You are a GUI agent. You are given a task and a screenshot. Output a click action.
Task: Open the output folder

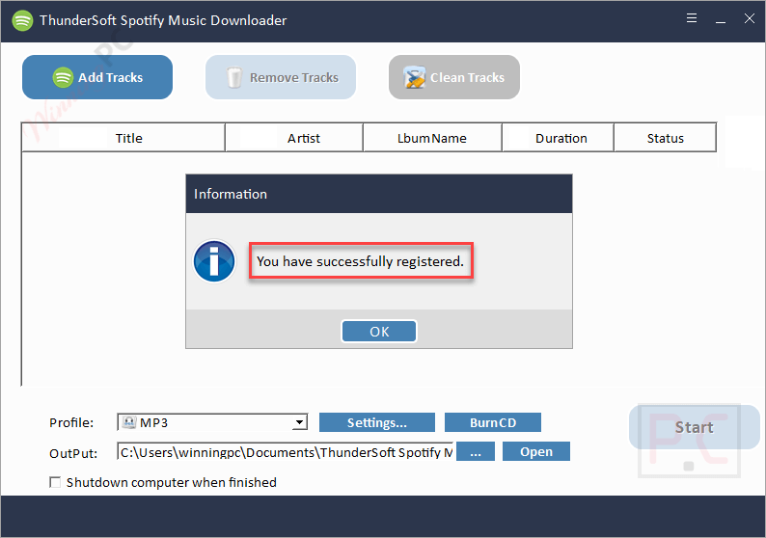(535, 451)
